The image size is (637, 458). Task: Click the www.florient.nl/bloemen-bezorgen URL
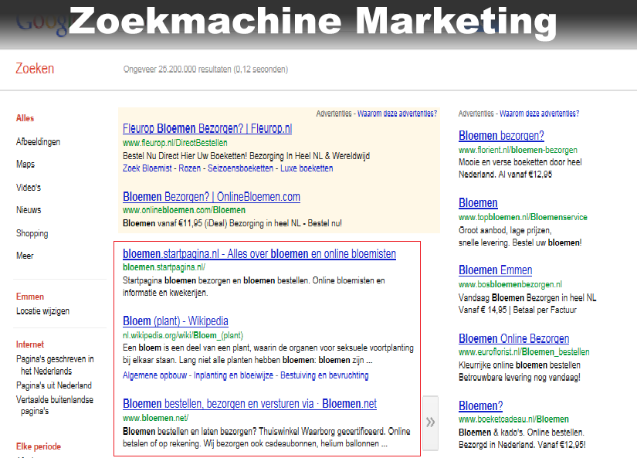(518, 150)
